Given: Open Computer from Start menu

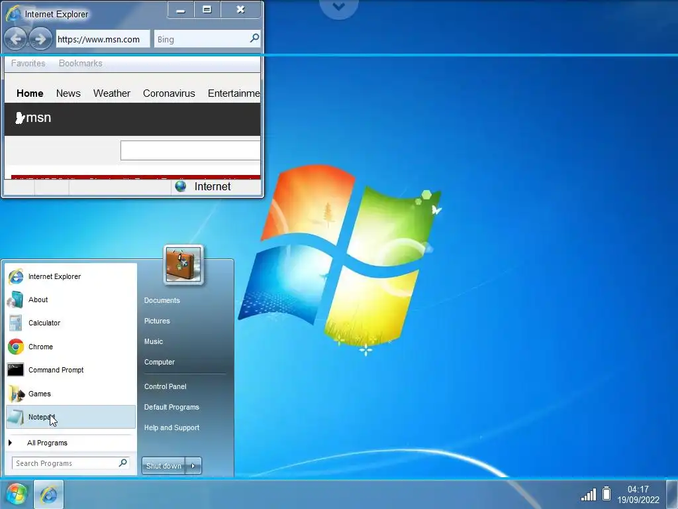Looking at the screenshot, I should click(x=160, y=362).
